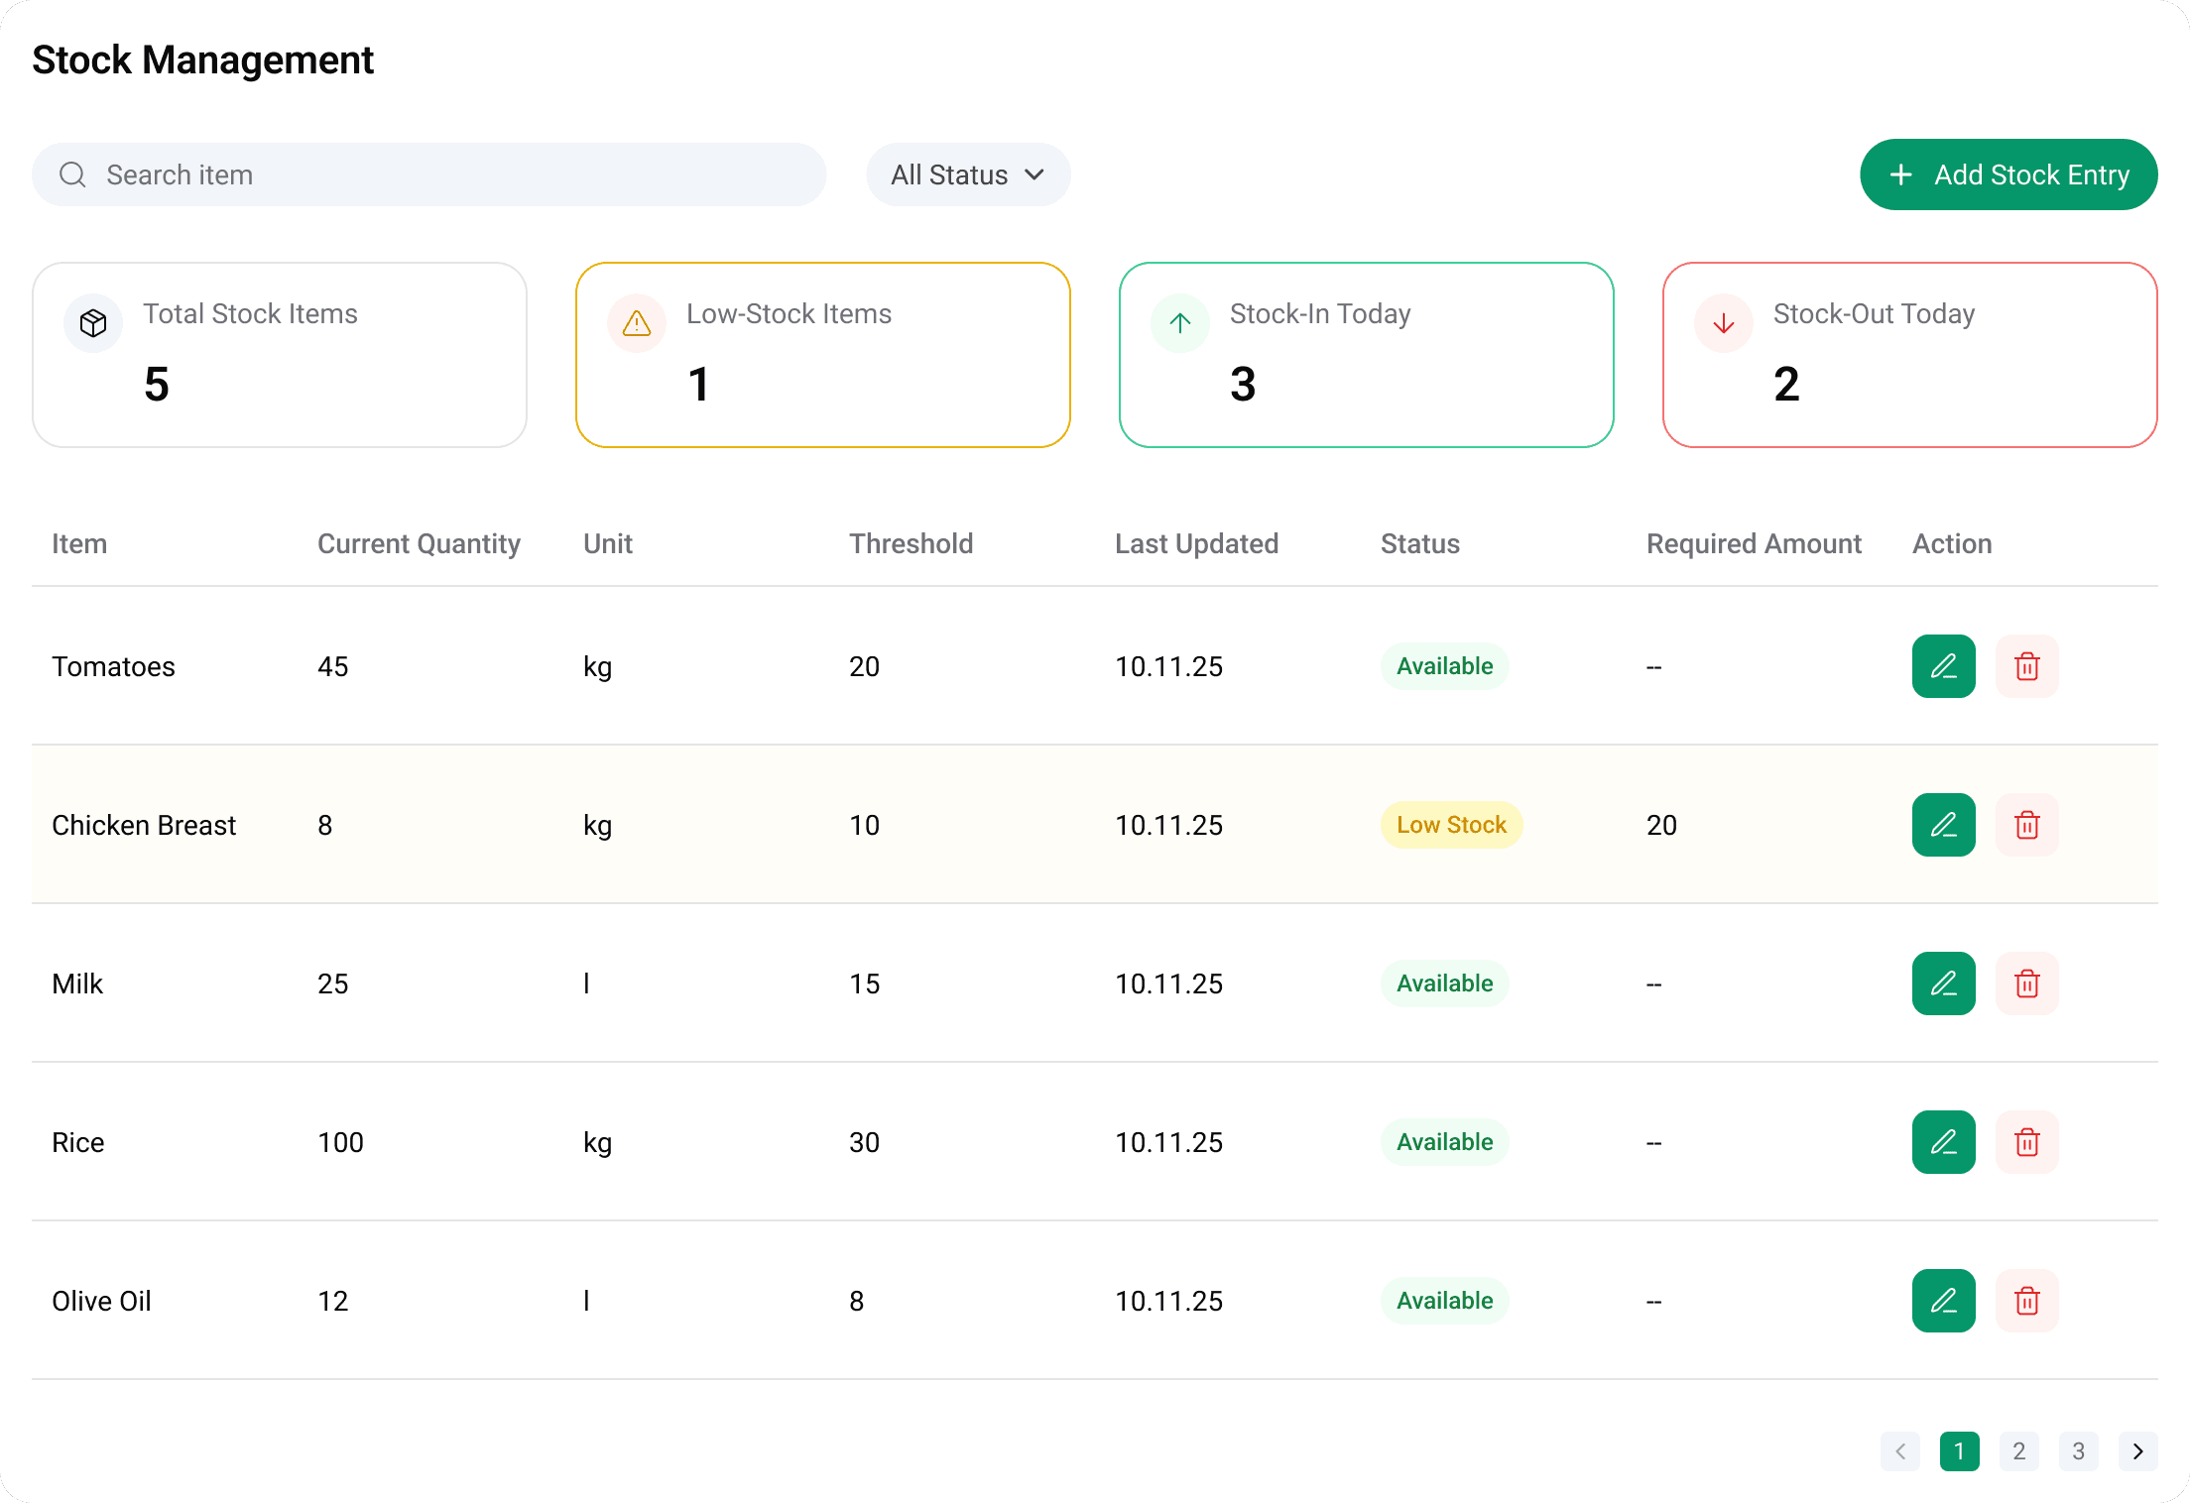This screenshot has width=2190, height=1503.
Task: Remove the Olive Oil row
Action: pyautogui.click(x=2026, y=1301)
